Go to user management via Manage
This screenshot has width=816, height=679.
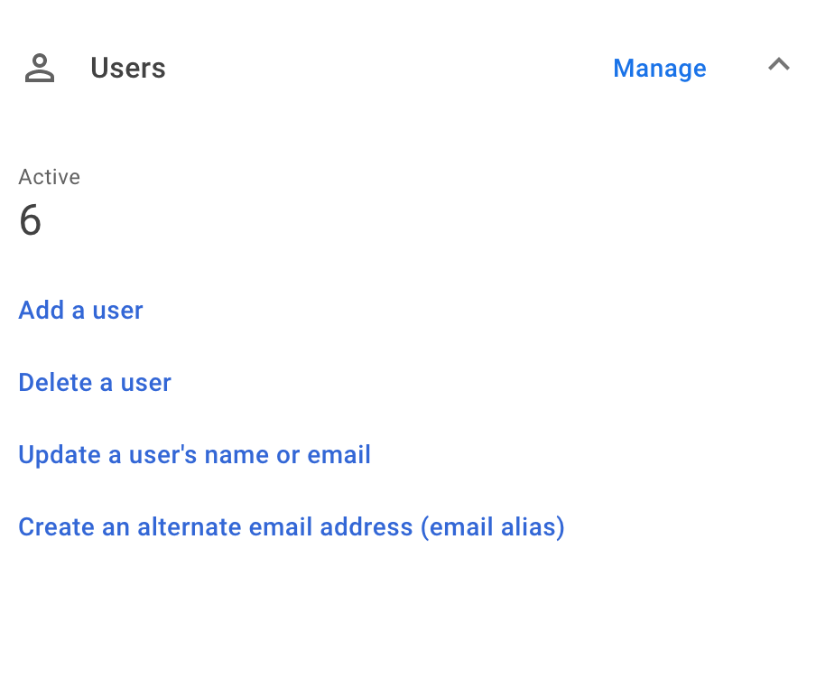point(659,69)
